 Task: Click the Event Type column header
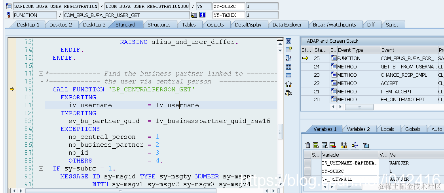tap(359, 50)
